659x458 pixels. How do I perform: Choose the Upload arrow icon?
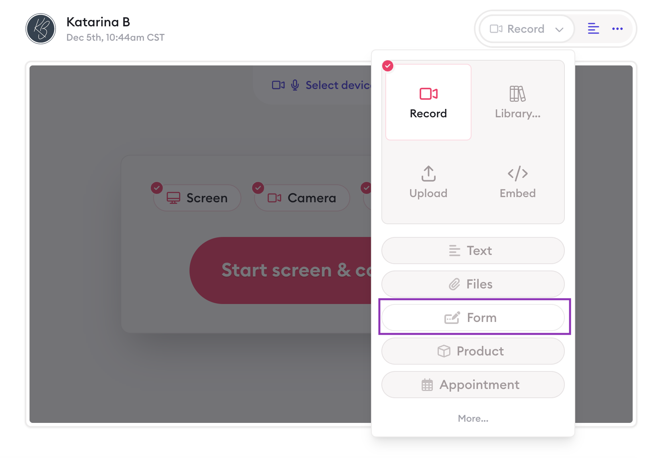pyautogui.click(x=428, y=174)
